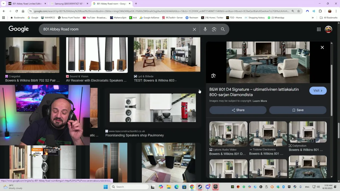Open Lyd & Billede Bowers & Wilkins 603 image
This screenshot has height=191, width=340.
coord(167,54)
